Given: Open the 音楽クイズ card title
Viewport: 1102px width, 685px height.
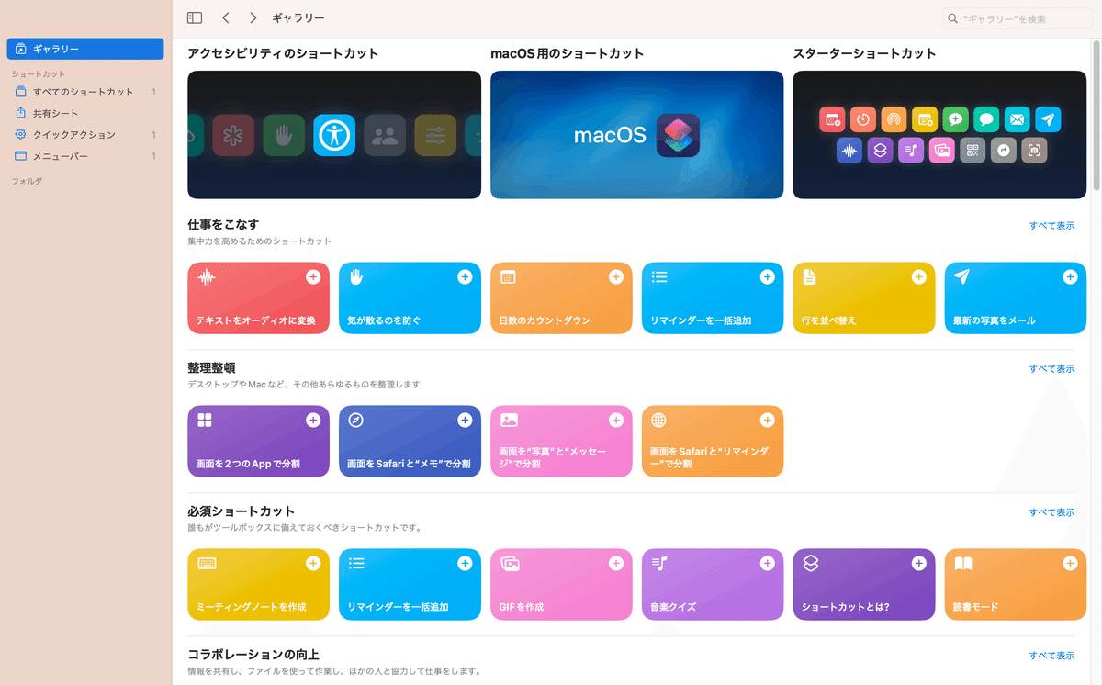Looking at the screenshot, I should (673, 607).
